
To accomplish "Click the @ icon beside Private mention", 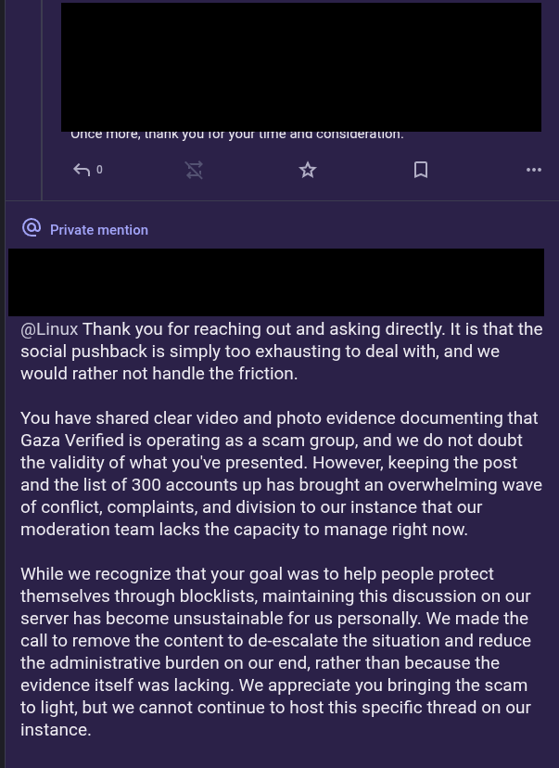I will 32,228.
